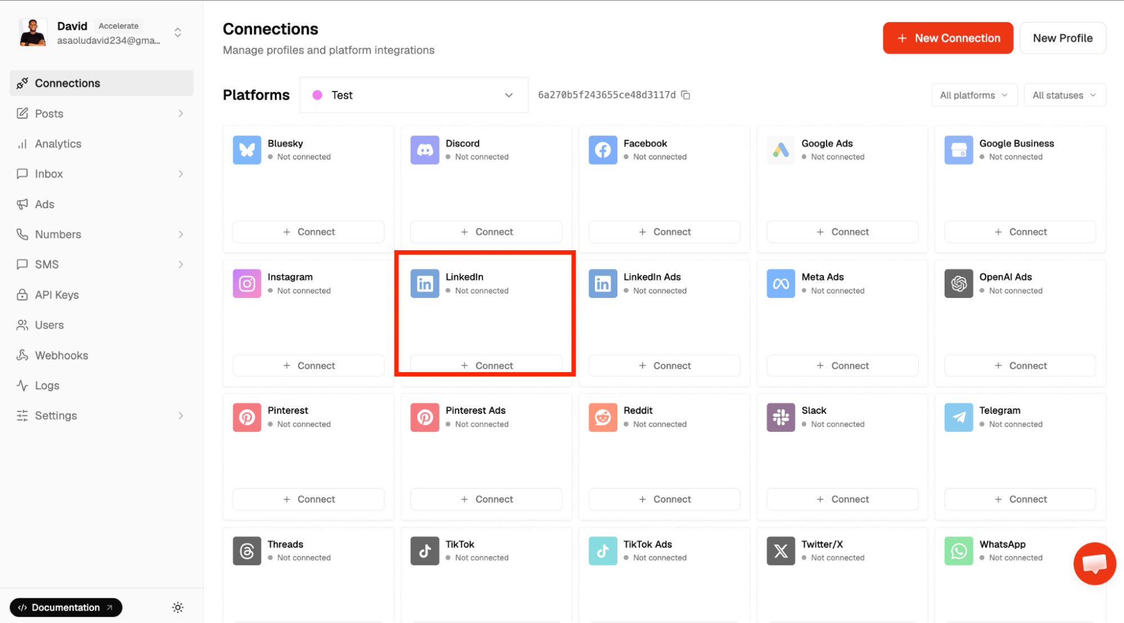The image size is (1124, 623).
Task: Connect the Bluesky platform
Action: tap(309, 232)
